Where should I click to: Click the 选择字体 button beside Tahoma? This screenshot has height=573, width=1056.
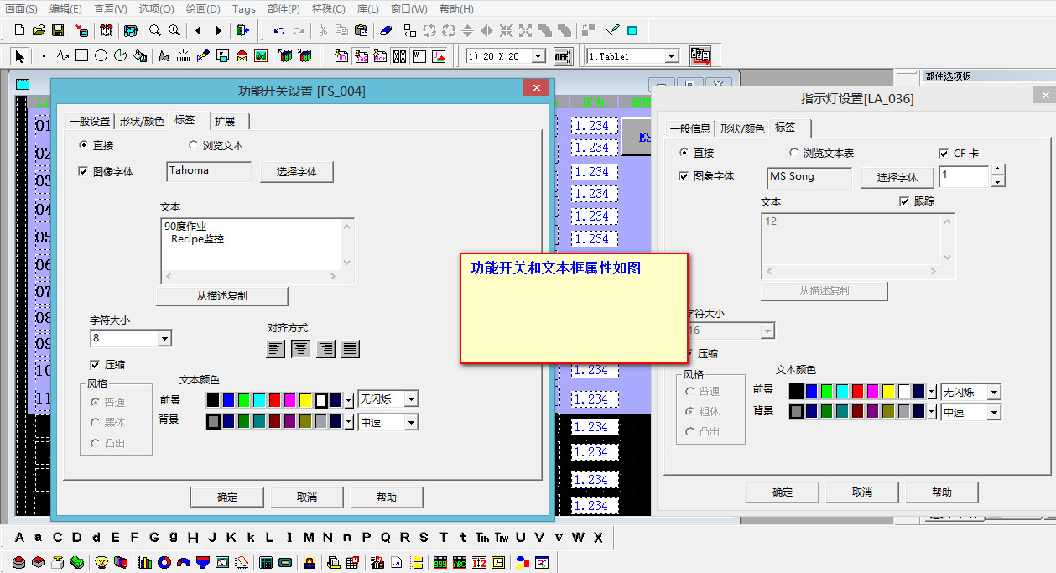tap(296, 172)
